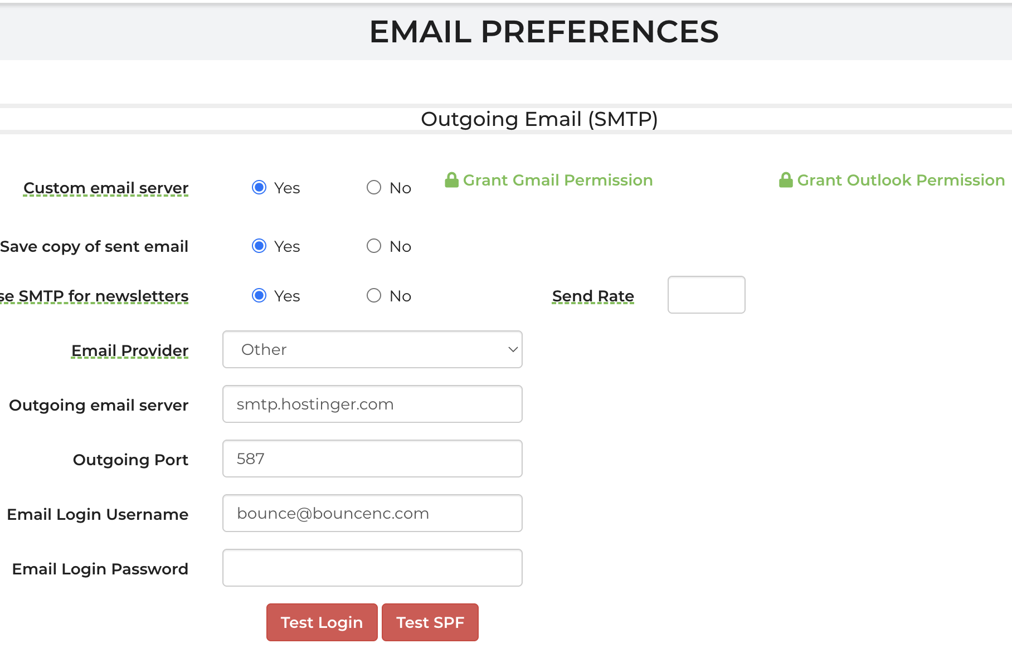Screen dimensions: 1012x663
Task: Click the Outlook permission lock icon
Action: (786, 180)
